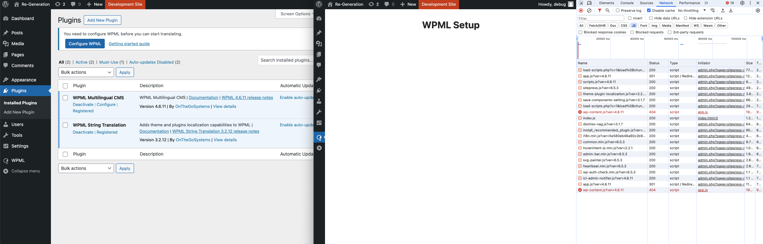
Task: Check Hide extension URLs checkbox
Action: coord(685,18)
